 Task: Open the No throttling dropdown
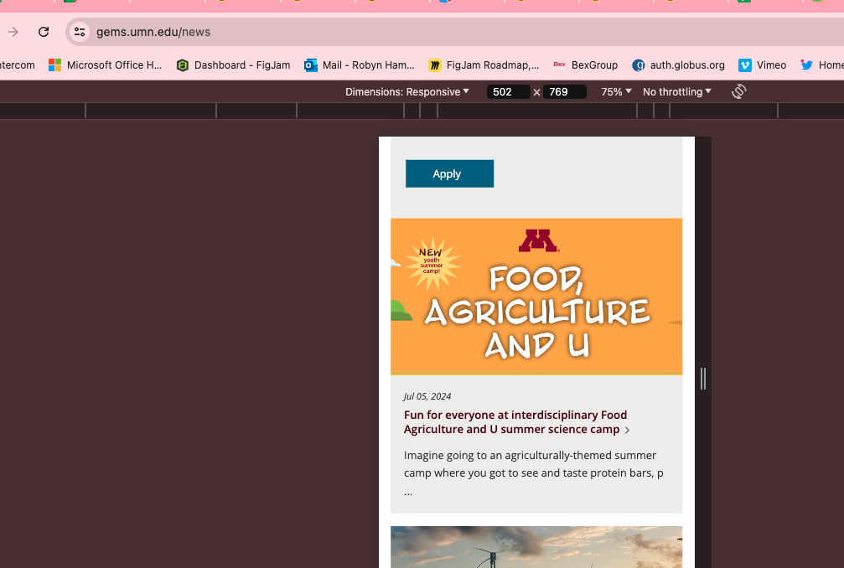coord(676,91)
